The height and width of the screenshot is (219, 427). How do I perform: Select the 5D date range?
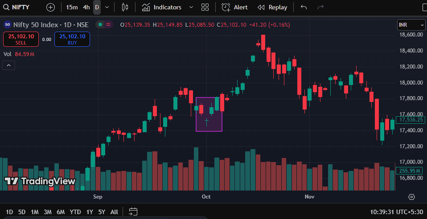click(22, 212)
